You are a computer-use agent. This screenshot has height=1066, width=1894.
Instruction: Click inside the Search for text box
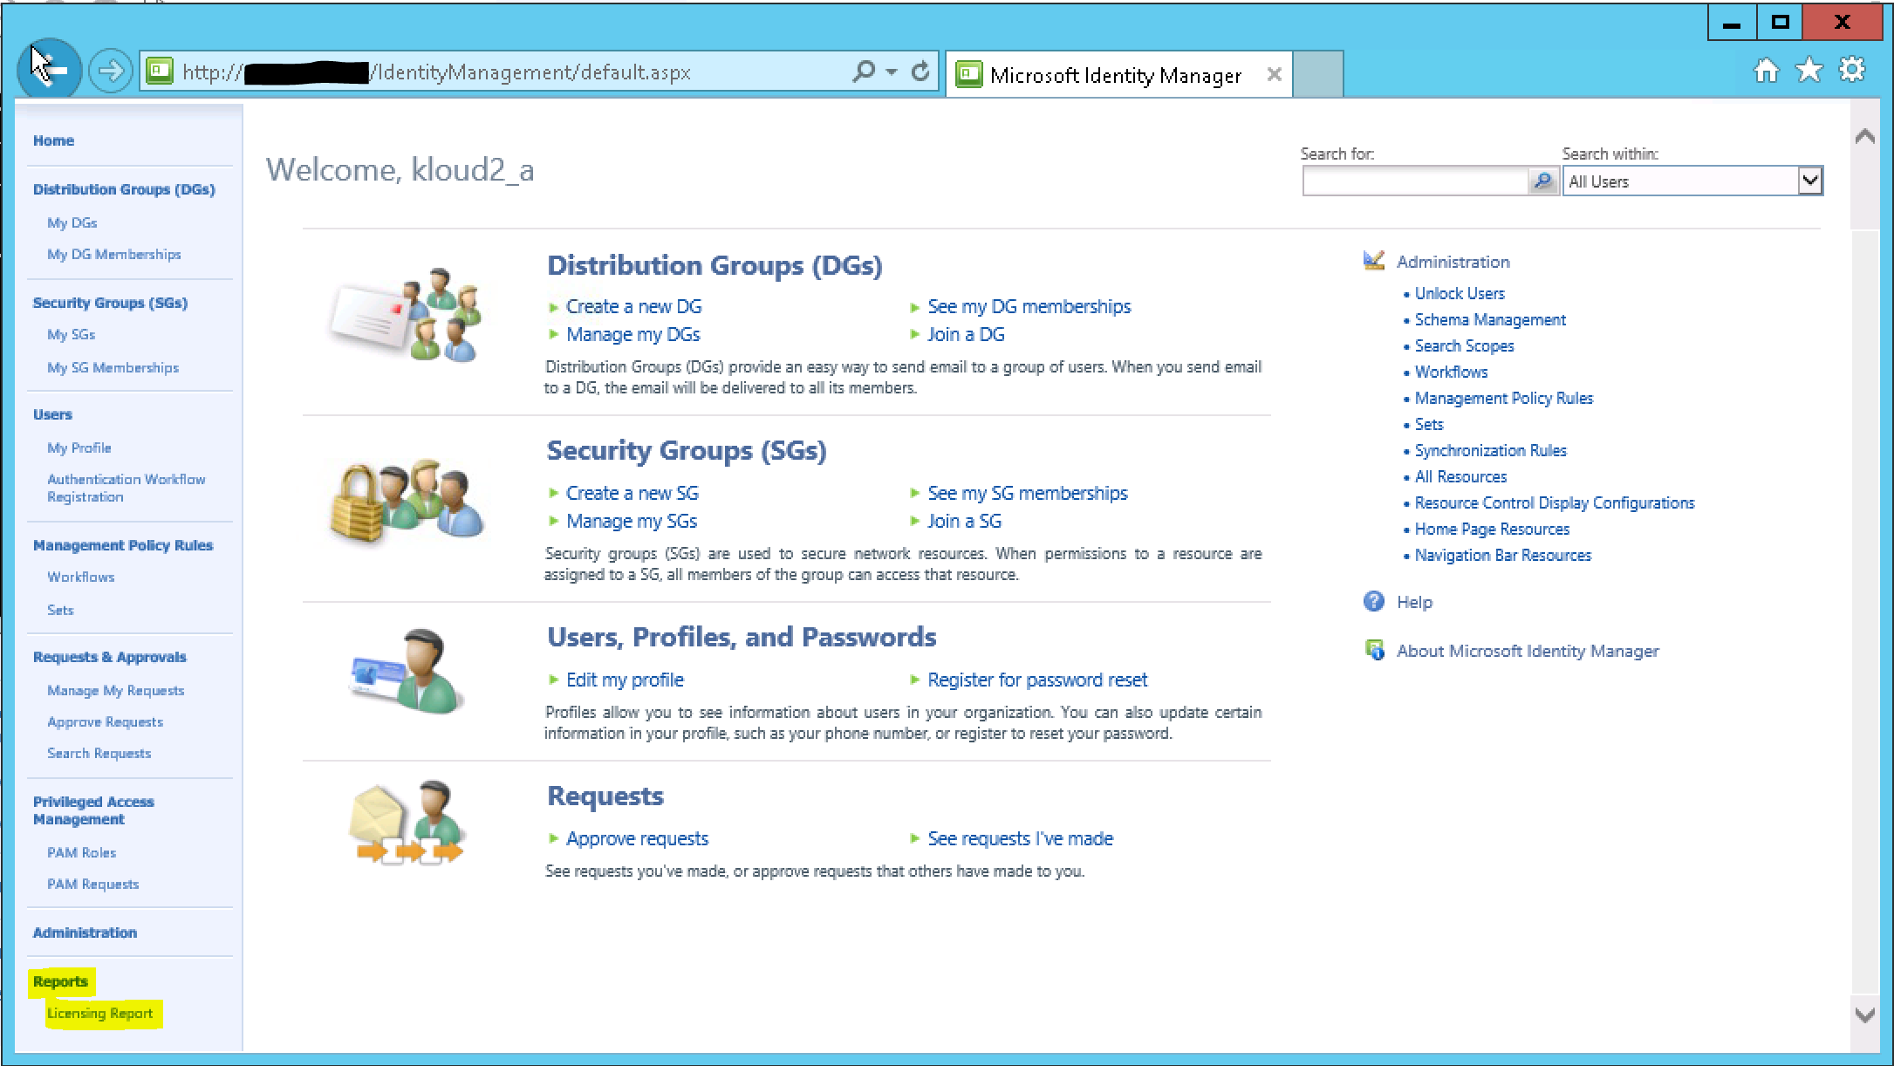click(x=1415, y=181)
